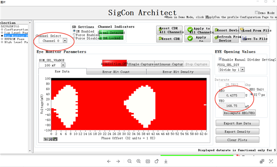
Task: Click Signal Detected indicator
Action: tap(111, 32)
